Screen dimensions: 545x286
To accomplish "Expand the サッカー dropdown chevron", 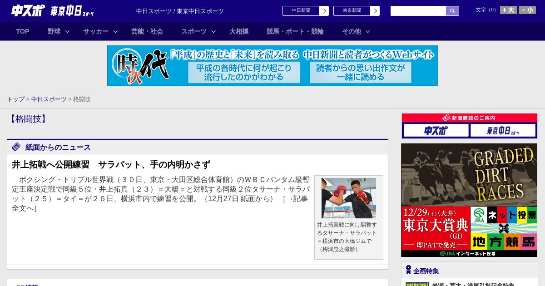I will (115, 31).
